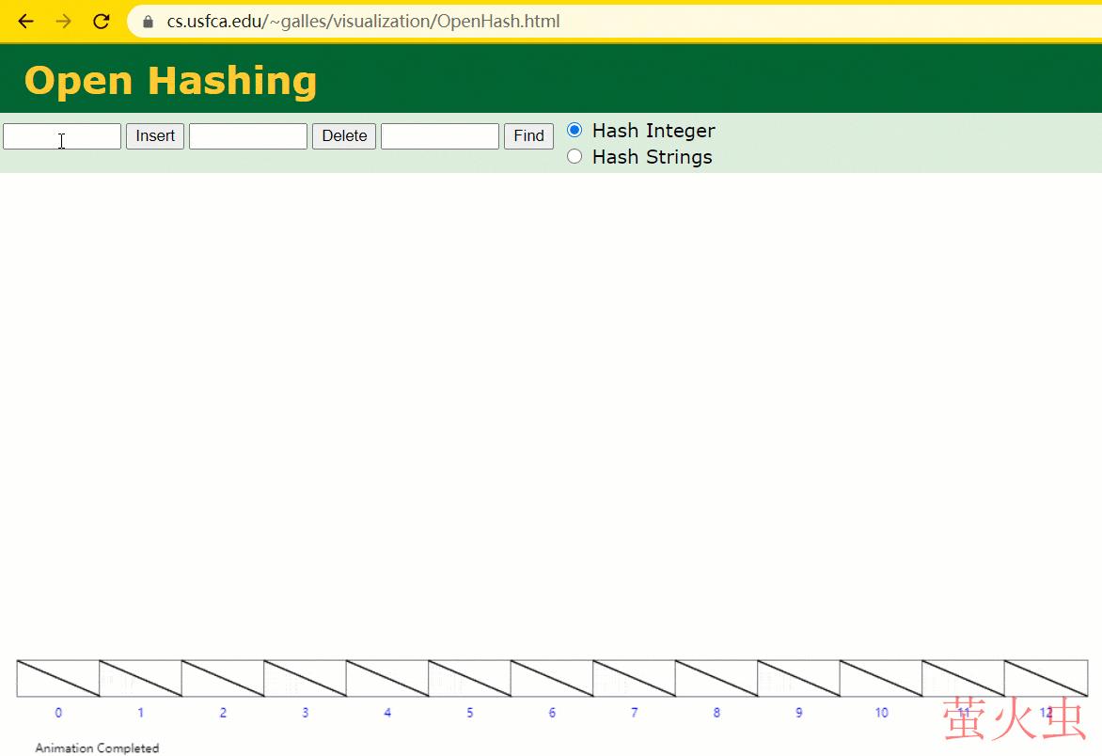1102x756 pixels.
Task: Click the Open Hashing page title
Action: click(x=170, y=81)
